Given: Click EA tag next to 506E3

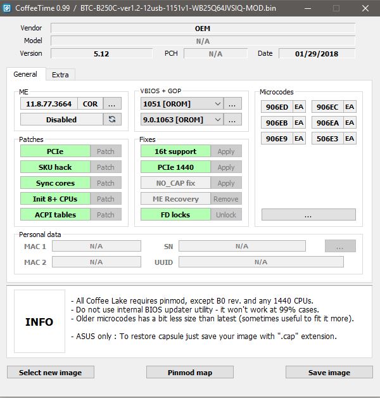Looking at the screenshot, I should coord(350,139).
